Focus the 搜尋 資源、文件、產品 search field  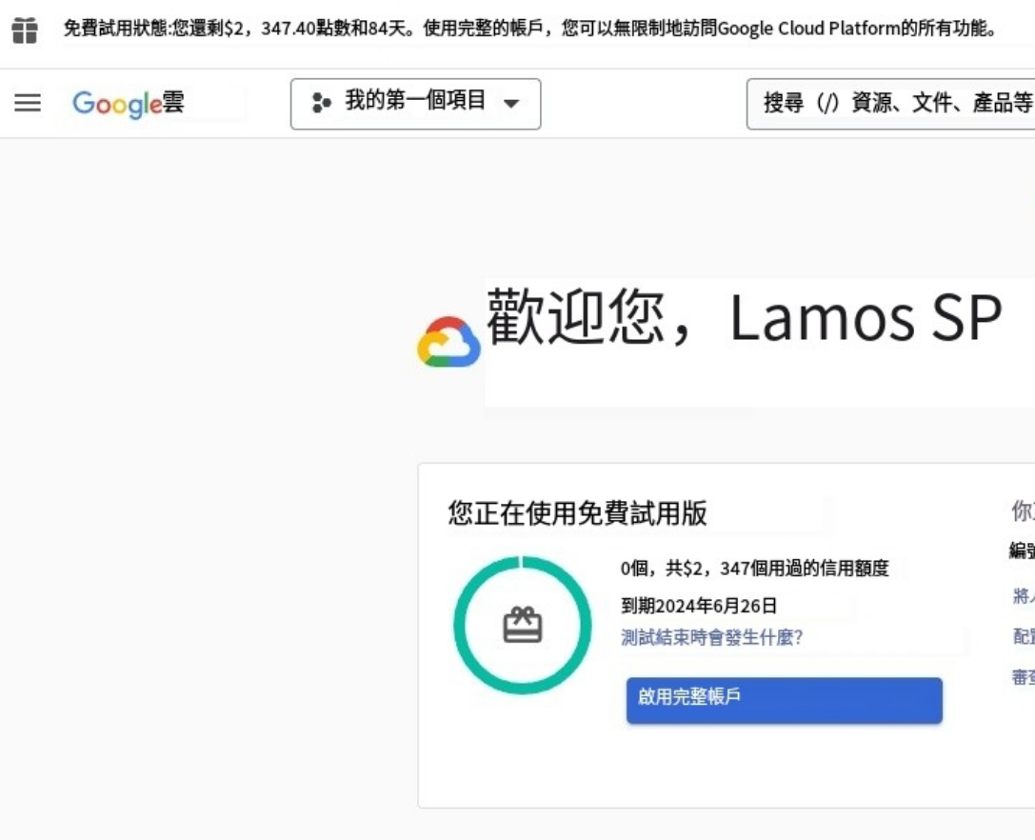click(x=890, y=104)
